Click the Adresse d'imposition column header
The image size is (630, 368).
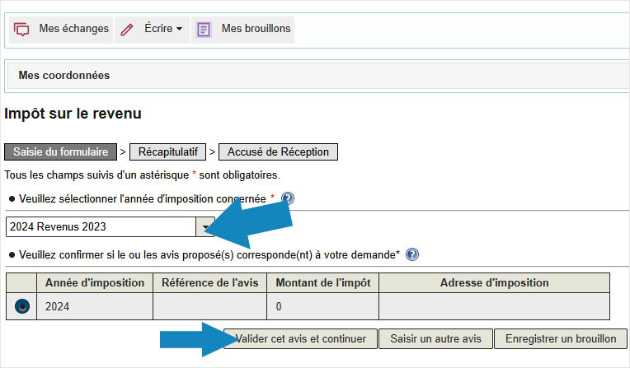(494, 283)
